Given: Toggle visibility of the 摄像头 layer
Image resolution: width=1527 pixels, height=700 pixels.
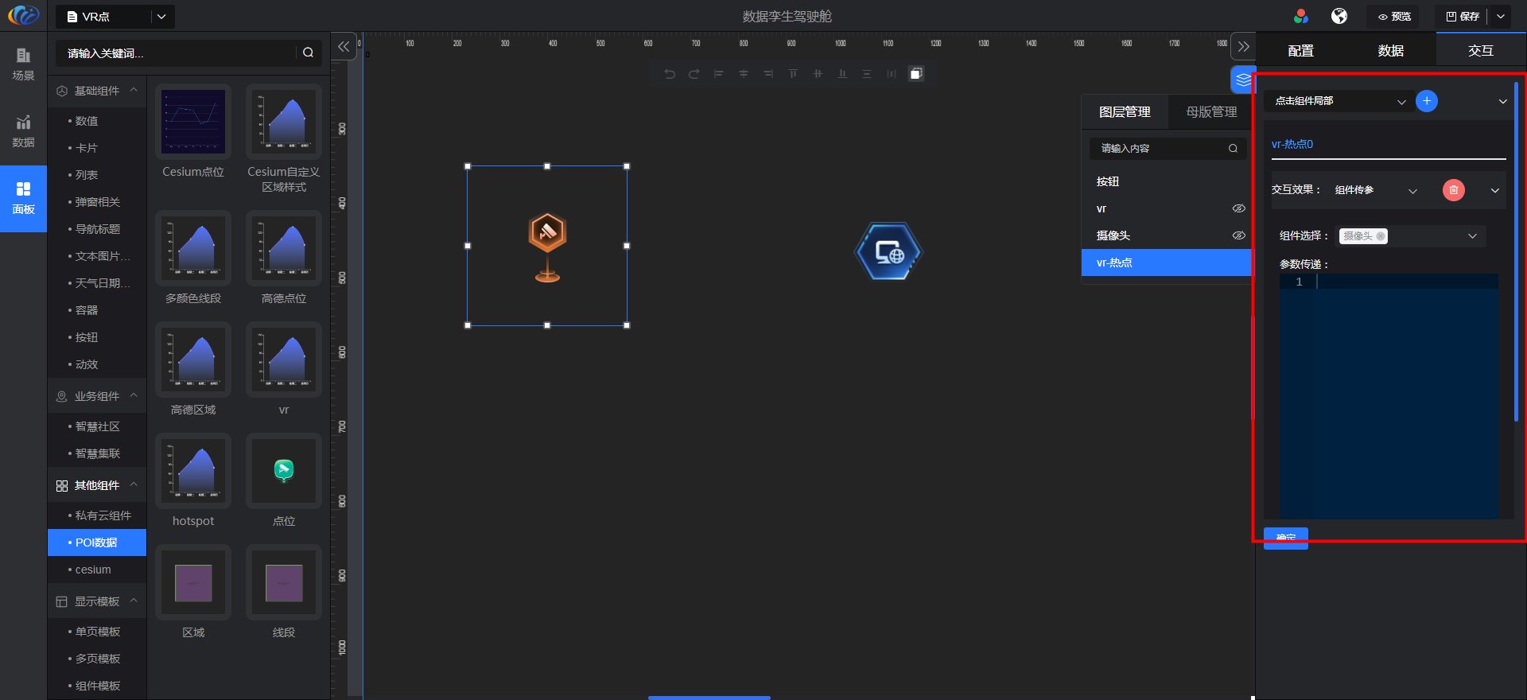Looking at the screenshot, I should pyautogui.click(x=1238, y=235).
